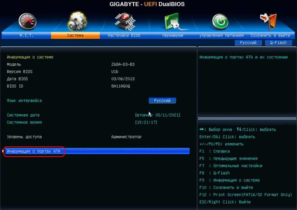The height and width of the screenshot is (210, 297).
Task: Click the F9 Информация о системе line
Action: [230, 180]
